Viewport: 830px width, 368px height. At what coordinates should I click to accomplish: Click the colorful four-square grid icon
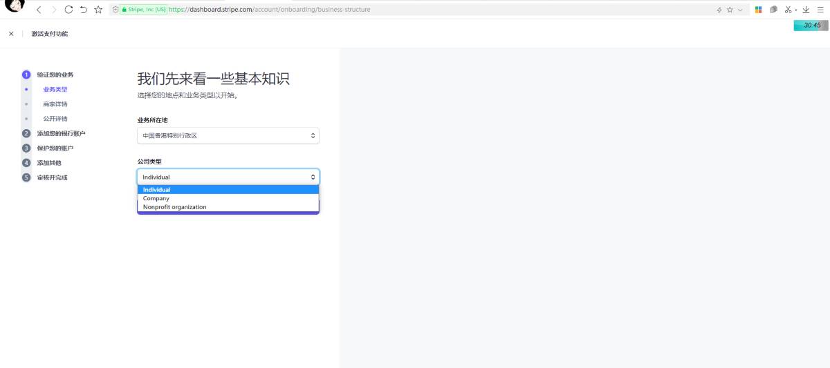(758, 10)
